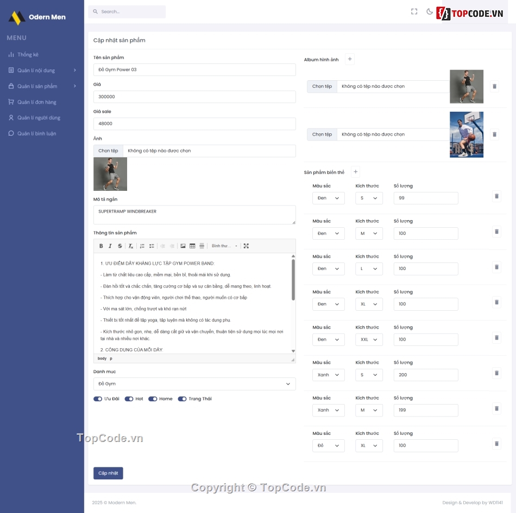Click the Giá sale input field

(194, 124)
